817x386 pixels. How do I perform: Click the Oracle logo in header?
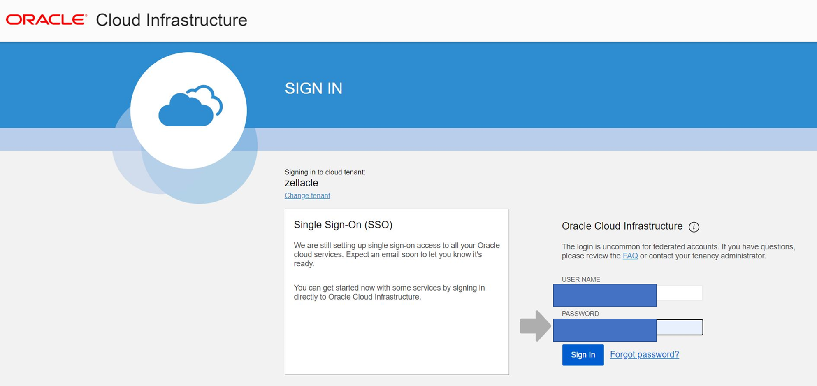[46, 20]
